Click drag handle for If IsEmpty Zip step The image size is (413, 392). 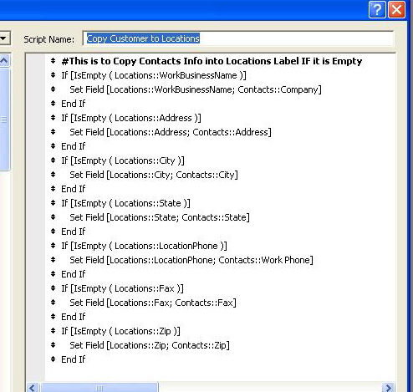(x=54, y=331)
